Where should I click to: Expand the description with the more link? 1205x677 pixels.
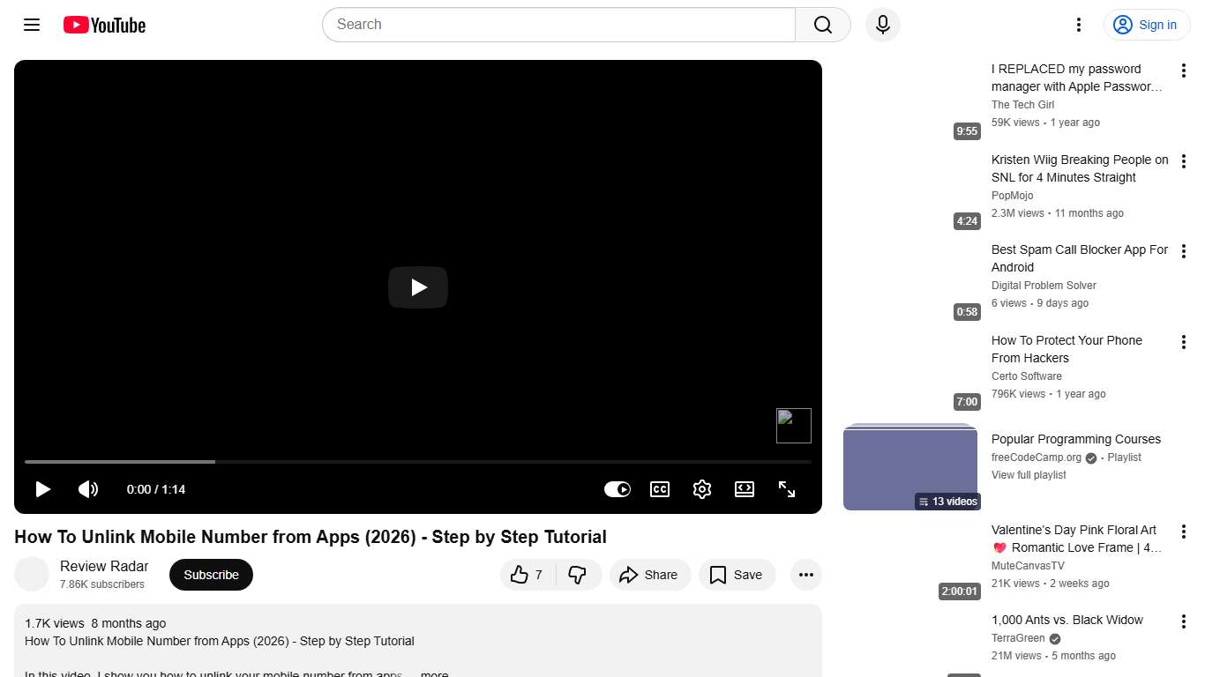(x=433, y=673)
